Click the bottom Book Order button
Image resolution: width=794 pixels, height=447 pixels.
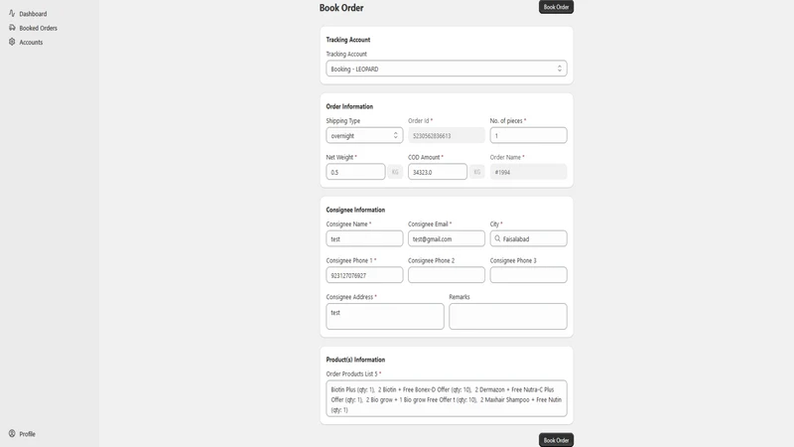[x=556, y=440]
